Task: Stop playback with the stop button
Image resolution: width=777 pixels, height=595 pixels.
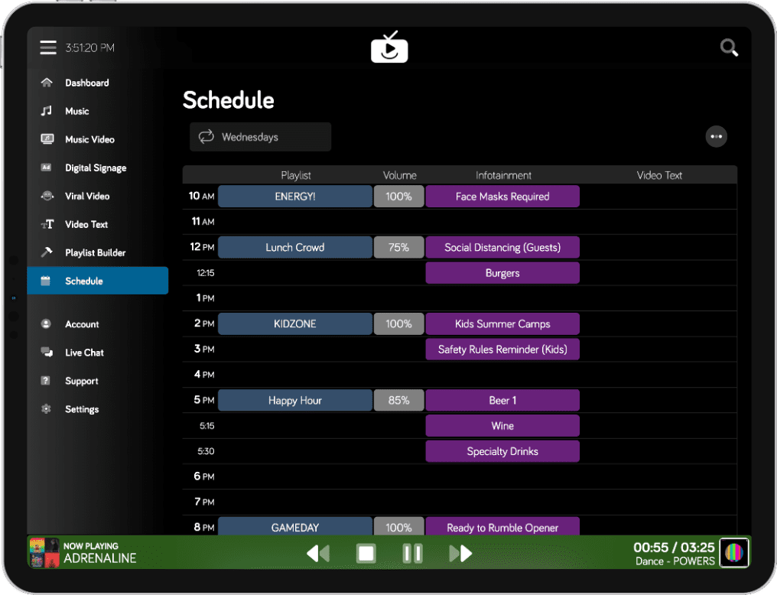Action: tap(366, 553)
